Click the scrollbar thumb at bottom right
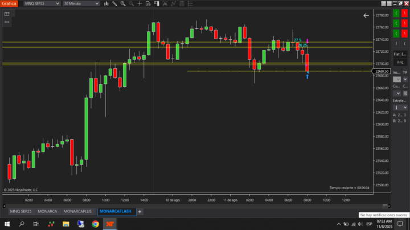Viewport: 410px width, 230px height. coord(385,206)
